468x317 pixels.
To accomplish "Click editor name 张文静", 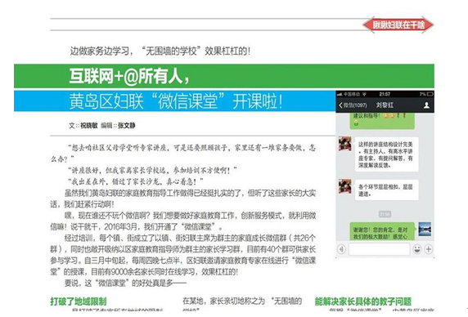I will (126, 126).
